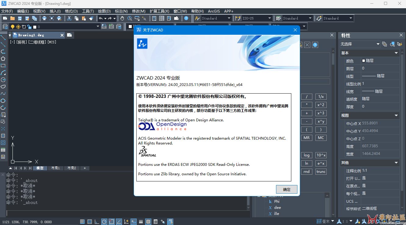
Task: Click the Cut scissors icon
Action: coord(69,18)
